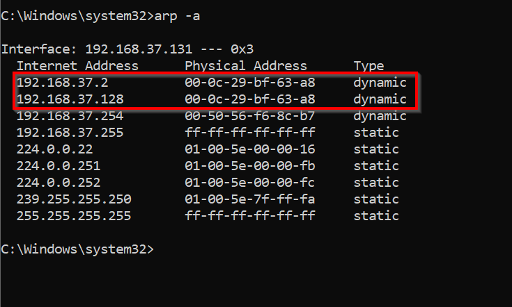512x307 pixels.
Task: Click MAC address 01-00-5e-00-00-fb
Action: pos(250,166)
